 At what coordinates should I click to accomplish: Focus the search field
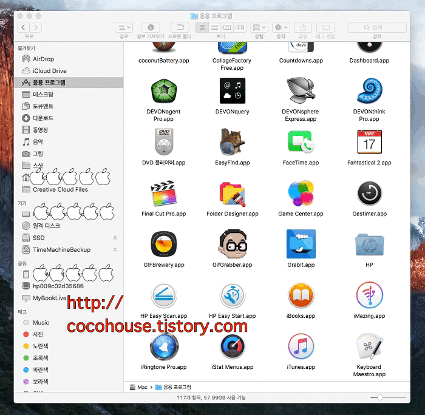(377, 27)
